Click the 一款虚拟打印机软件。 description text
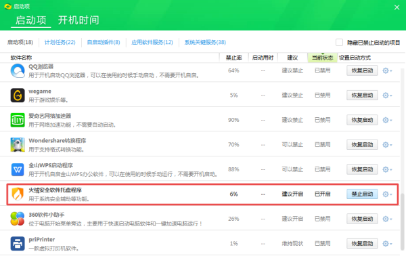Screen dimensions: 406x256 pyautogui.click(x=54, y=249)
